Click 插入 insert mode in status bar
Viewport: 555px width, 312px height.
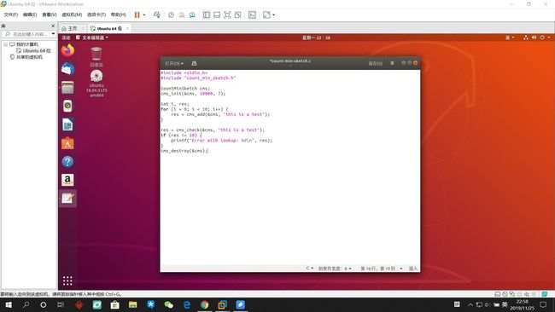pos(413,269)
